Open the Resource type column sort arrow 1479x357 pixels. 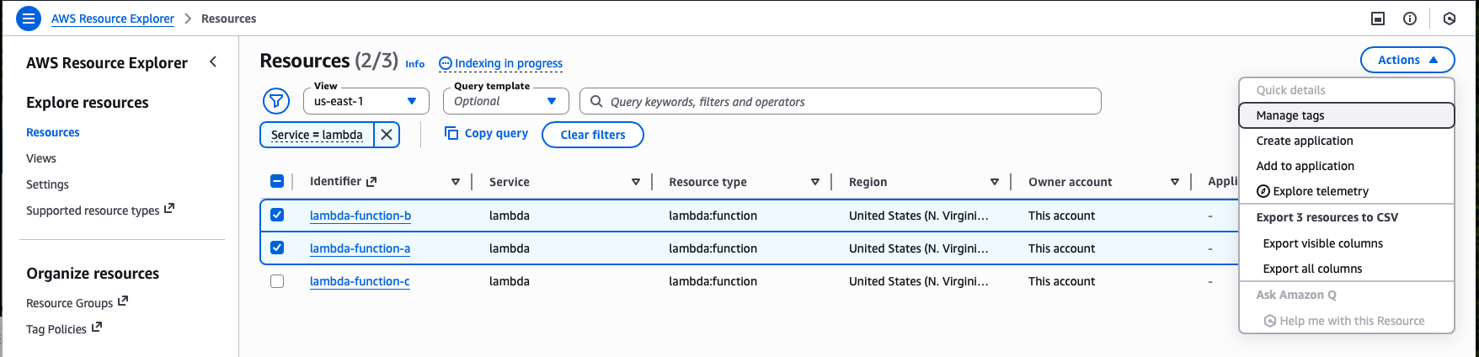pos(815,182)
